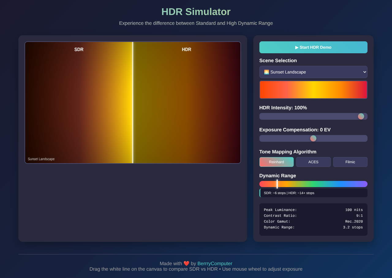This screenshot has width=392, height=278.
Task: Click the Exposure Compensation slider thumb
Action: click(x=313, y=138)
